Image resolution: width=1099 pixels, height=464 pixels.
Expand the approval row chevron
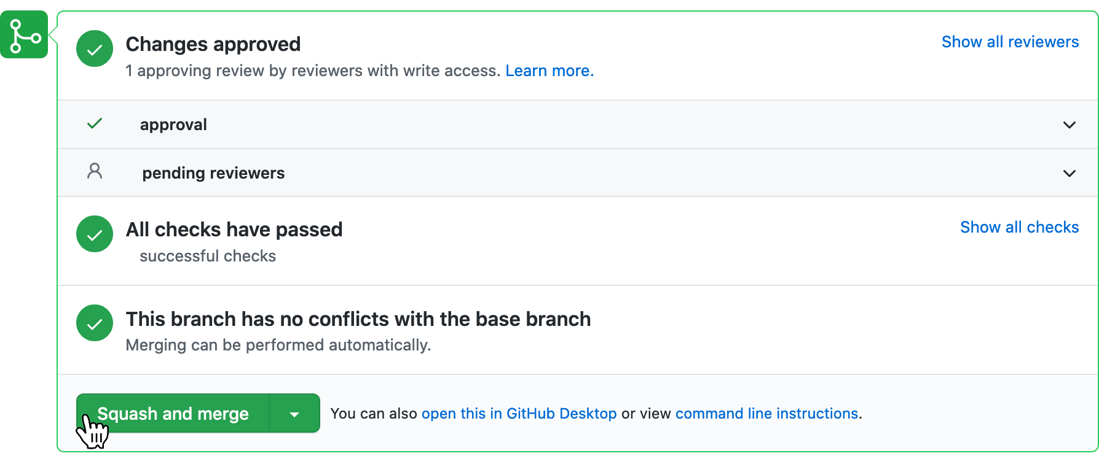tap(1069, 125)
